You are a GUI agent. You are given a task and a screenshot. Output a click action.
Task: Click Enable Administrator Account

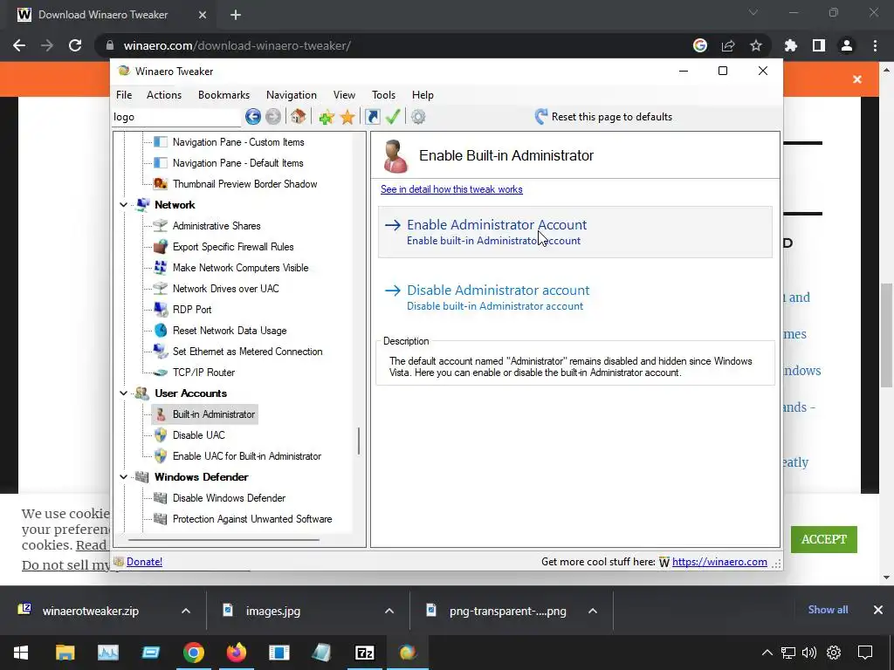click(574, 232)
